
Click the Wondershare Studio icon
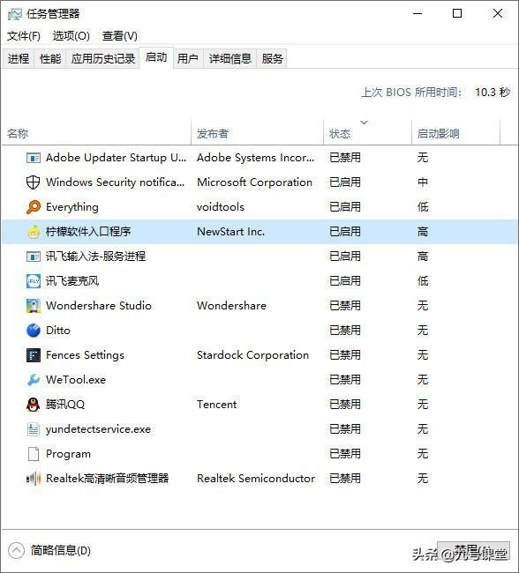click(34, 306)
